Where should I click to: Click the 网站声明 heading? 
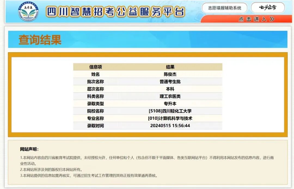[29, 149]
